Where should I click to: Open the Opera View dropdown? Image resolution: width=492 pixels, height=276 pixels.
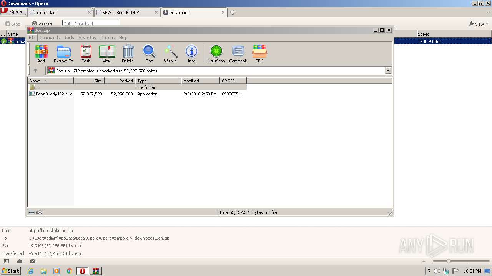point(478,24)
